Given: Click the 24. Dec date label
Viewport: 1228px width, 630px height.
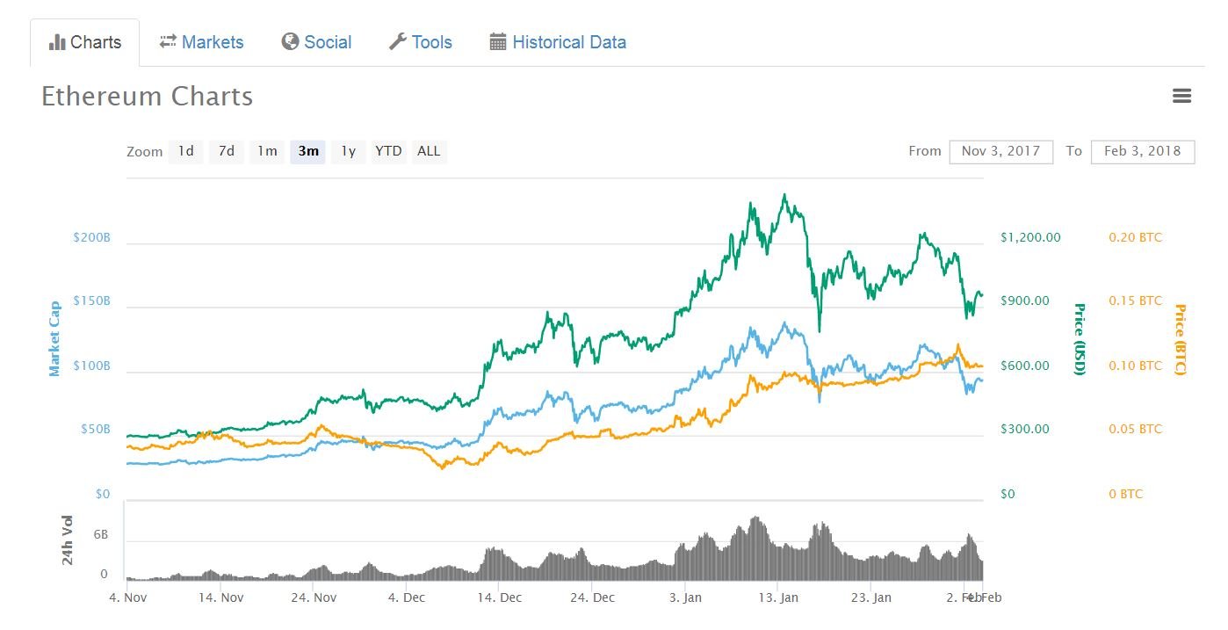Looking at the screenshot, I should pos(591,597).
